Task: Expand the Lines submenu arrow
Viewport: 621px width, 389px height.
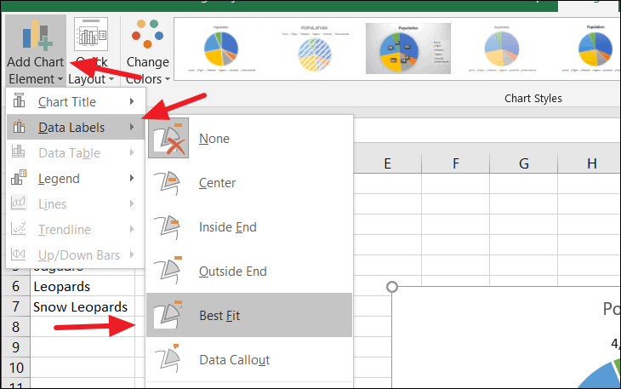Action: [132, 203]
